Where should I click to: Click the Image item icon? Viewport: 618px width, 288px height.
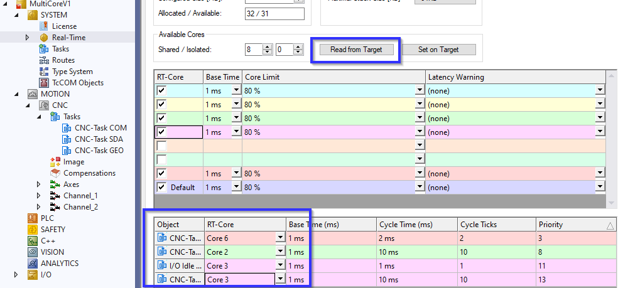click(55, 162)
